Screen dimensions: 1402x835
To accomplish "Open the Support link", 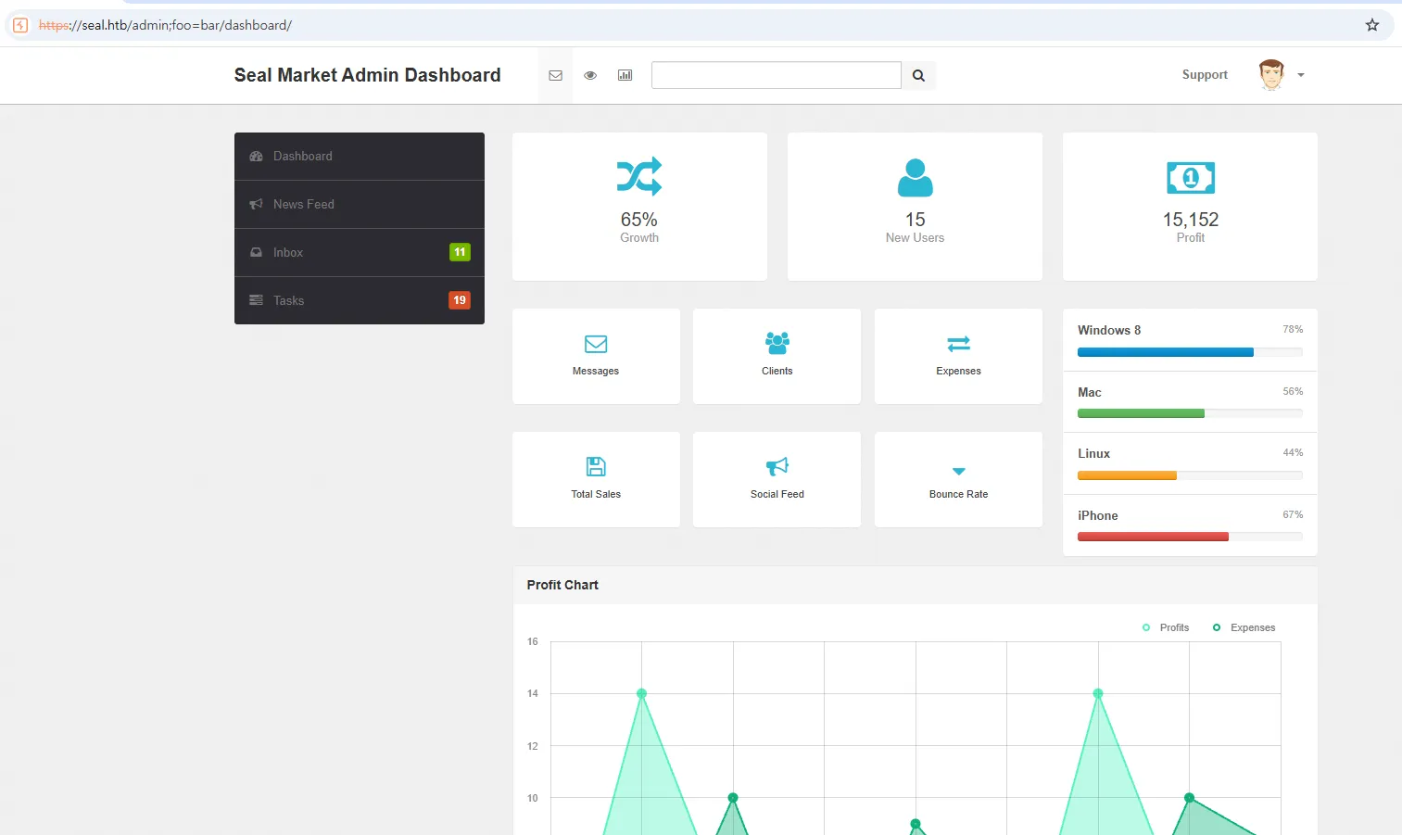I will (x=1205, y=75).
